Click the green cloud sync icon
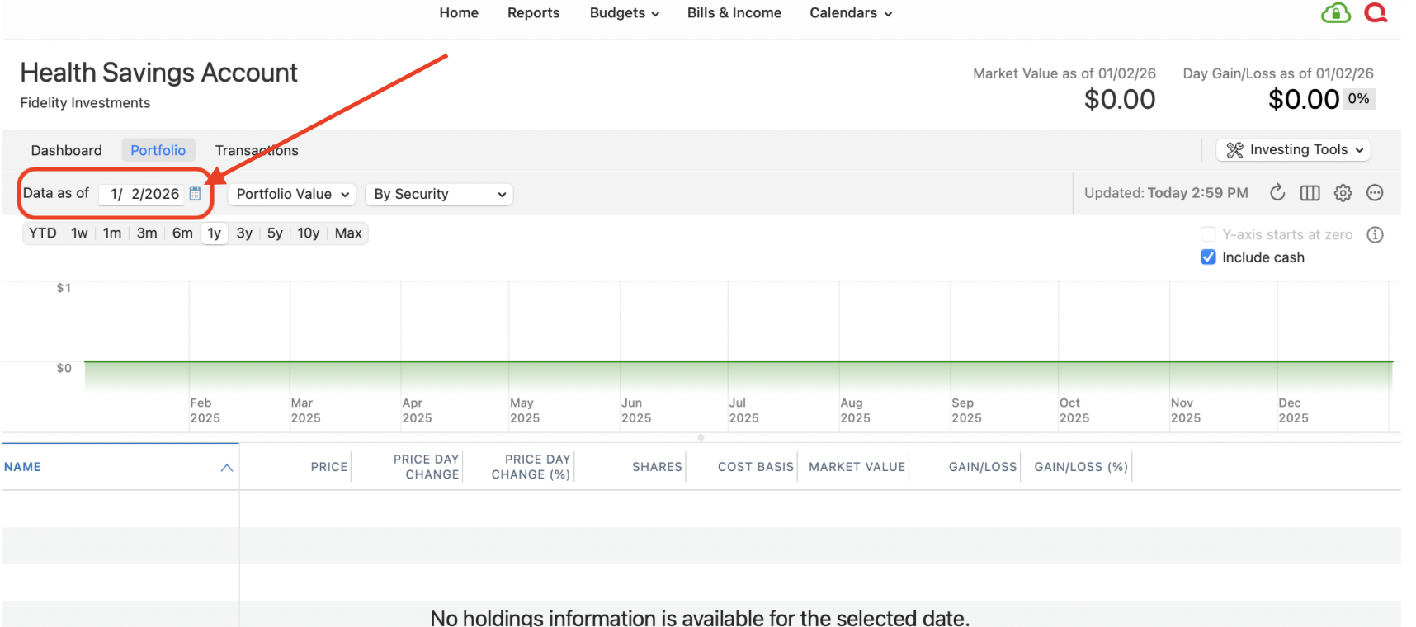The width and height of the screenshot is (1416, 627). tap(1335, 13)
